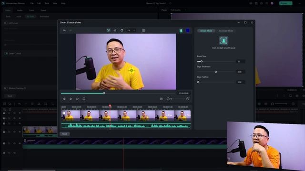
Task: Select the smart brush tool
Action: tap(109, 30)
